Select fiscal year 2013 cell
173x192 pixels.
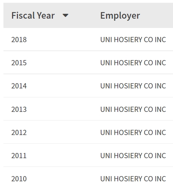click(x=19, y=109)
